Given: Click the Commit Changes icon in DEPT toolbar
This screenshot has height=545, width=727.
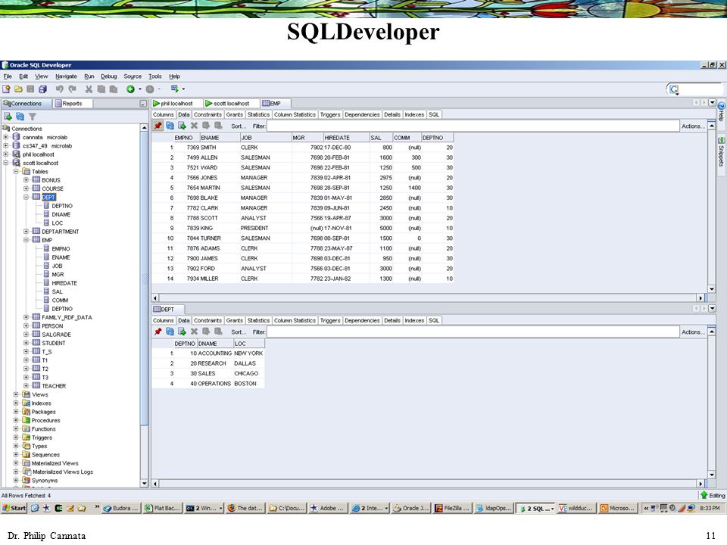Looking at the screenshot, I should [206, 332].
